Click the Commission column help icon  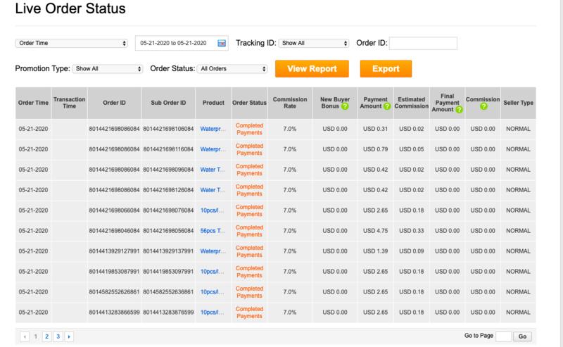coord(481,107)
